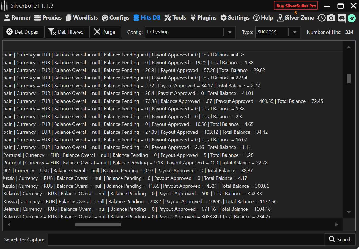Select row with Total Balance = 41.01
The width and height of the screenshot is (359, 249).
point(173,93)
